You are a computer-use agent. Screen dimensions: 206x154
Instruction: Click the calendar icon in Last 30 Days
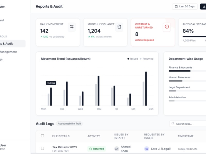[x=176, y=6]
